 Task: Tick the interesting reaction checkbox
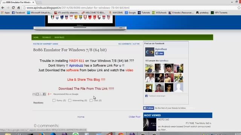tap(70, 100)
